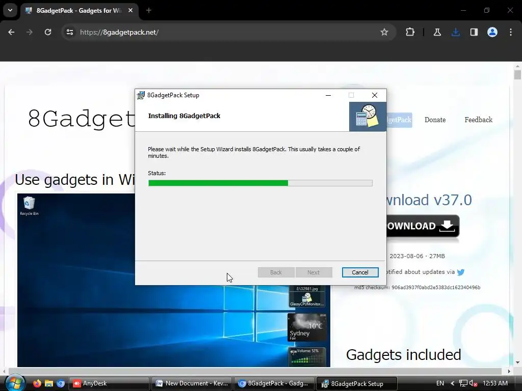This screenshot has width=522, height=391.
Task: Click the scroll-right arrow of horizontal scrollbar
Action: (x=509, y=371)
